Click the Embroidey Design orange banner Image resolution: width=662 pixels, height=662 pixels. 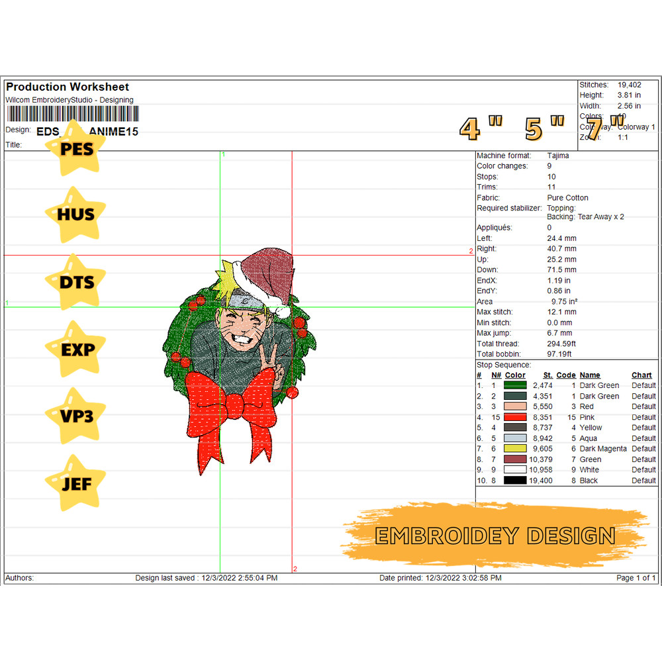pos(495,535)
